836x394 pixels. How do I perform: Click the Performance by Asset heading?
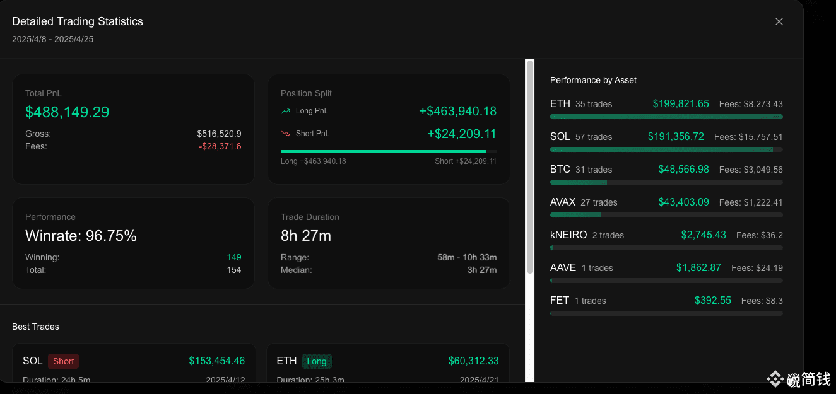[593, 80]
